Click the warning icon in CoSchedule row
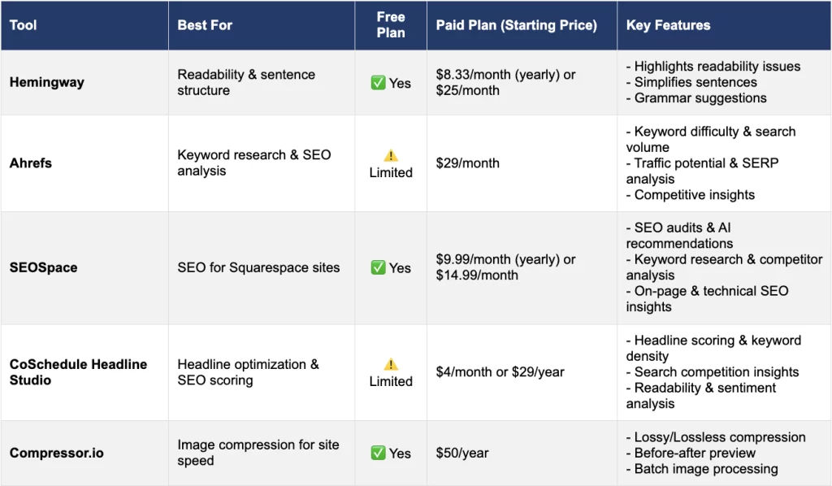The height and width of the screenshot is (486, 832). (391, 364)
